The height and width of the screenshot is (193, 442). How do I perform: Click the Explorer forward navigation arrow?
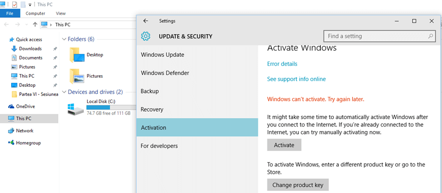(17, 24)
